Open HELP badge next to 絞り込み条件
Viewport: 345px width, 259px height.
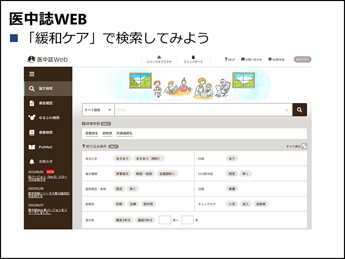point(114,146)
